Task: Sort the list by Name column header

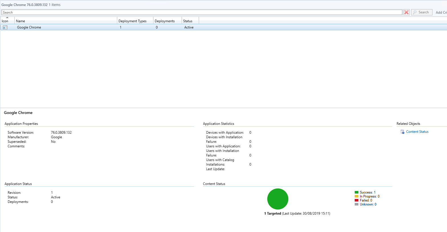Action: 66,21
